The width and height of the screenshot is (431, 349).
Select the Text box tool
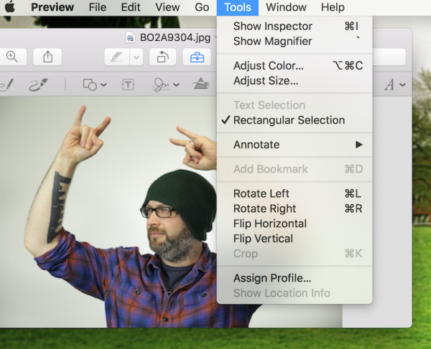tap(128, 85)
